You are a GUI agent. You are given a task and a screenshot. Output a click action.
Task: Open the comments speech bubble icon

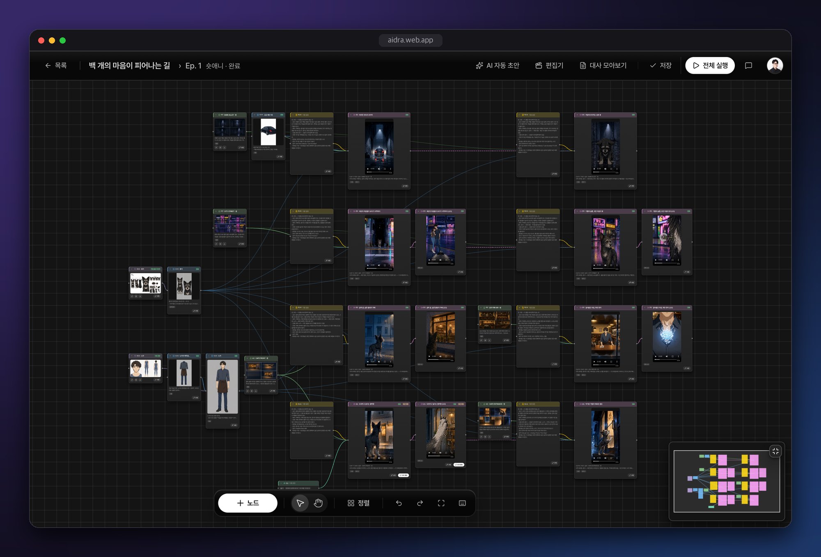(x=748, y=66)
